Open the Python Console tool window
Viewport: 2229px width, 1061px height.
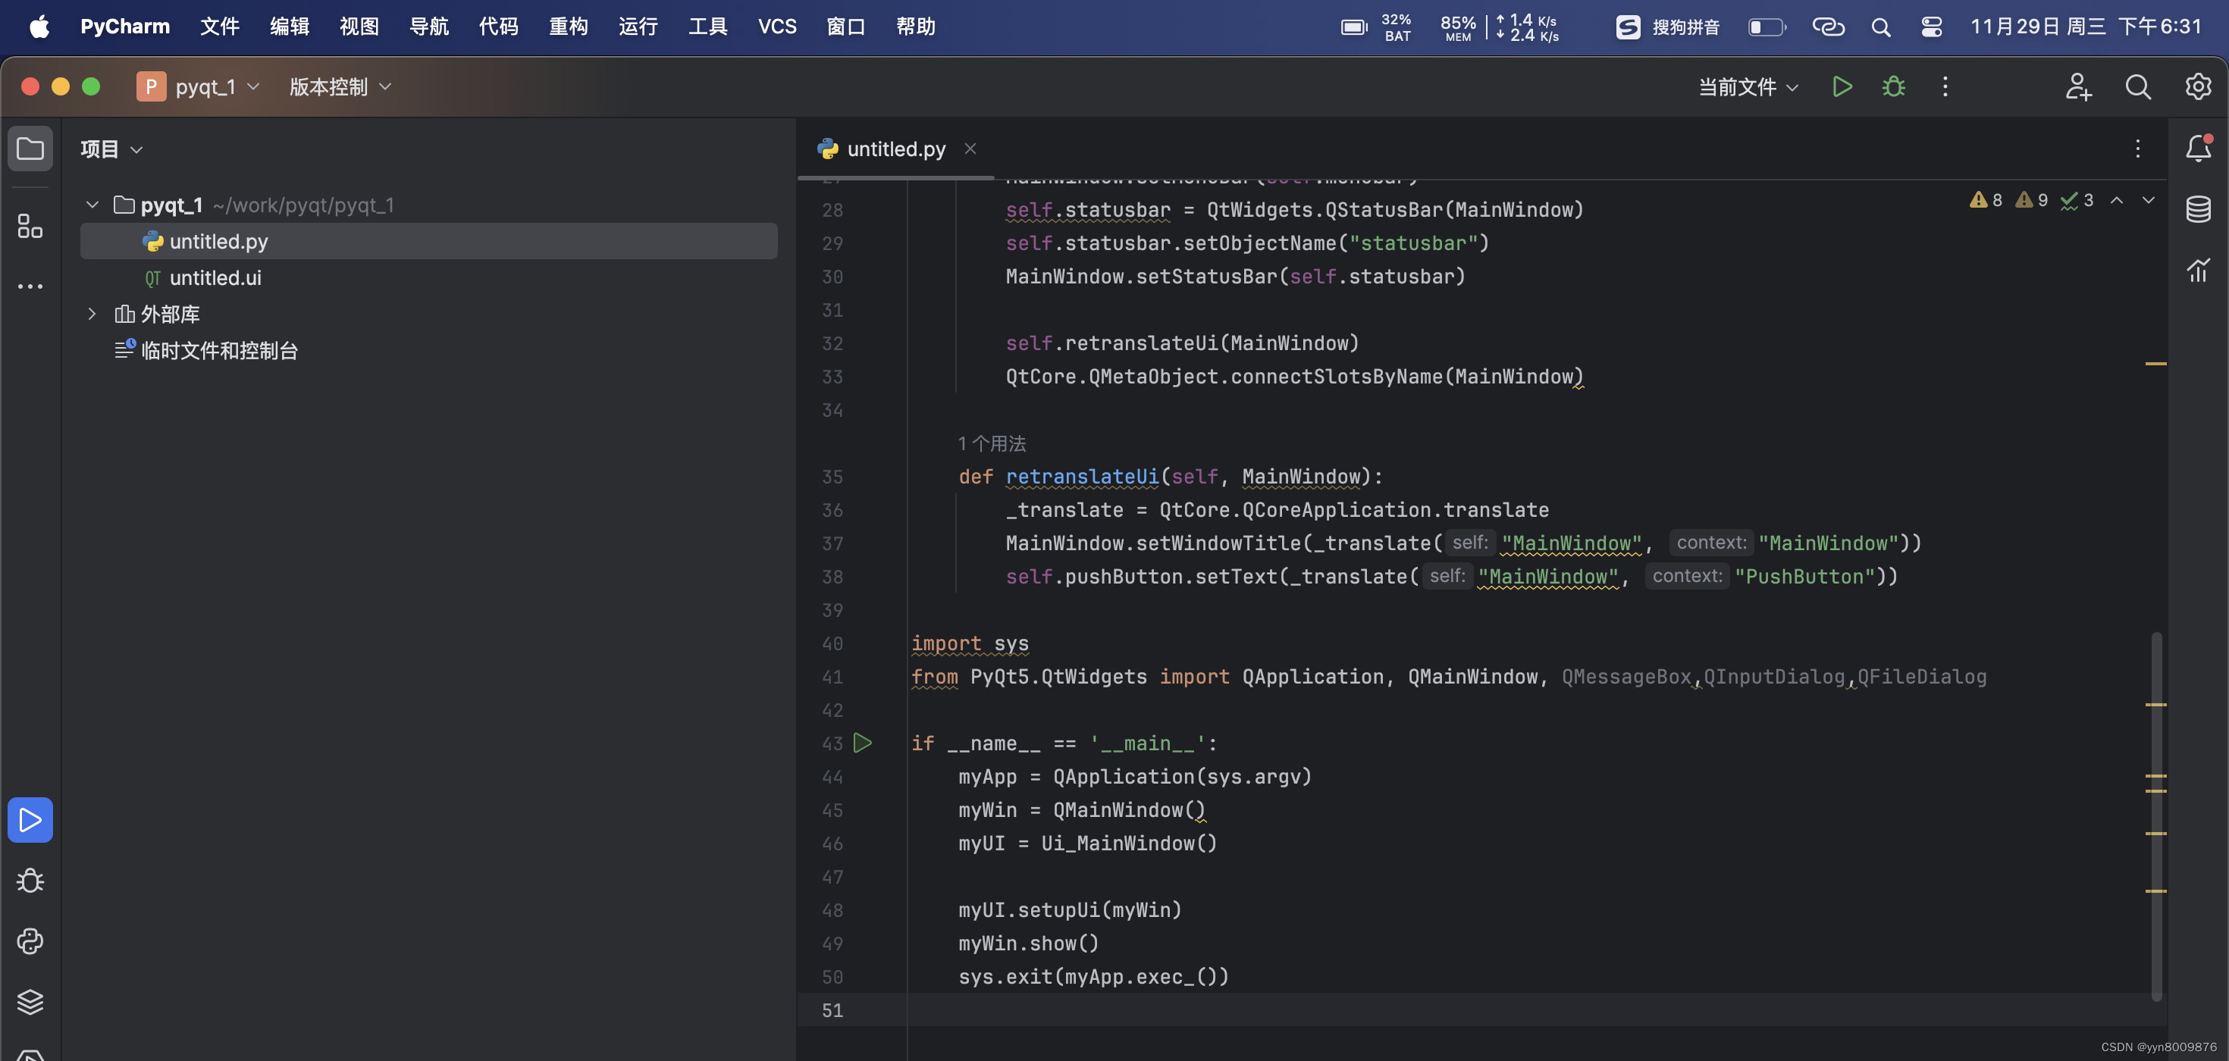(x=30, y=941)
